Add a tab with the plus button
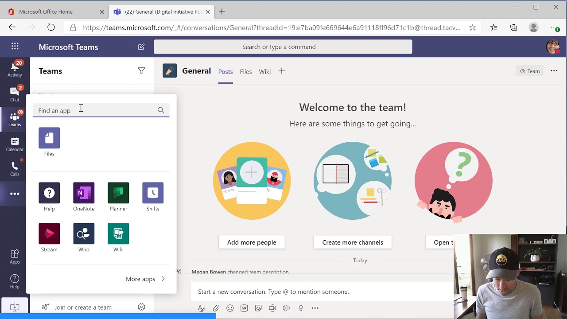This screenshot has width=567, height=319. tap(281, 71)
